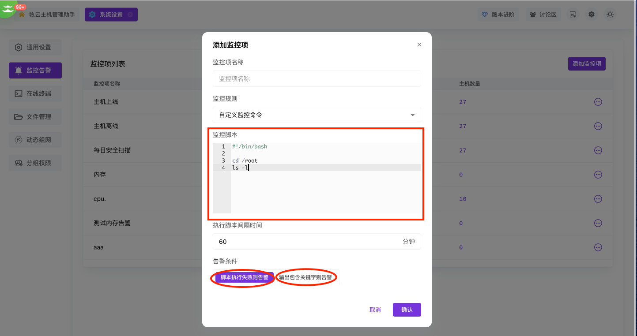
Task: Open the 讨论区 discussion area
Action: pos(543,14)
